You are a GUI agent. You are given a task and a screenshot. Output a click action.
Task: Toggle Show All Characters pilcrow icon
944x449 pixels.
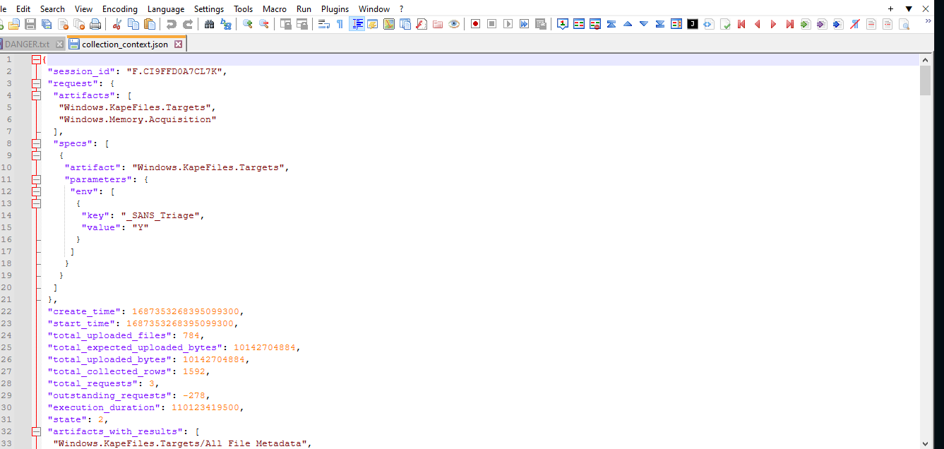tap(340, 24)
